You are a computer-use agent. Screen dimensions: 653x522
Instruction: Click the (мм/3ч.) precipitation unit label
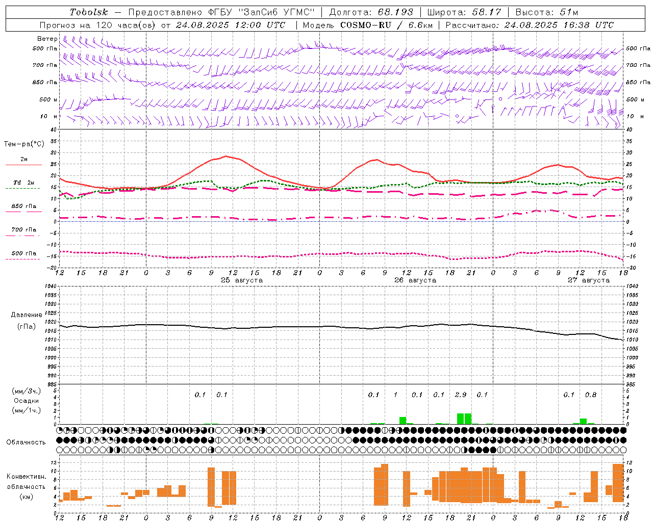coord(27,391)
